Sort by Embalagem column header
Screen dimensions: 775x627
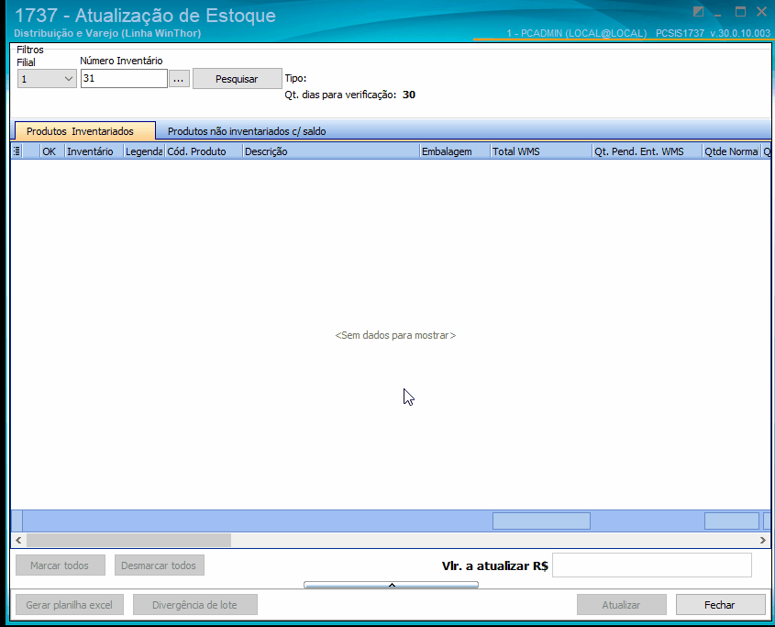click(x=455, y=151)
